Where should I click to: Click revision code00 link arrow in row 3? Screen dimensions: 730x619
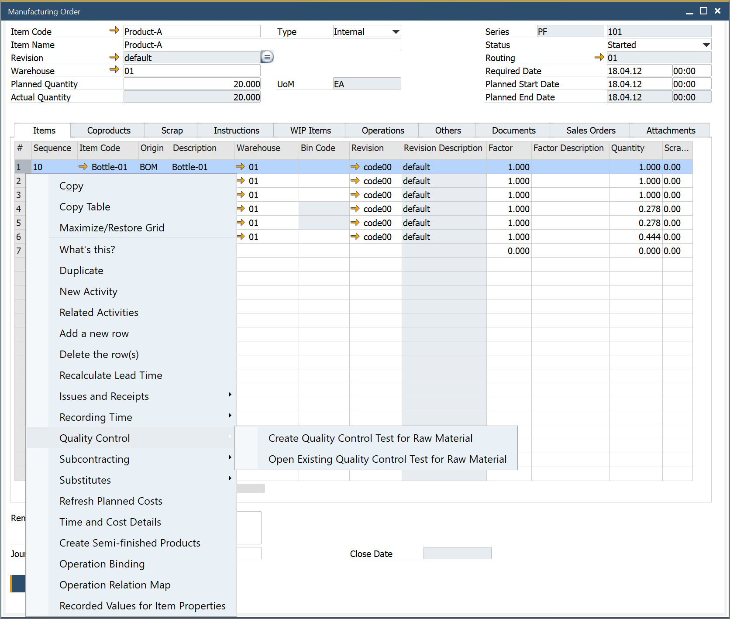pos(355,194)
